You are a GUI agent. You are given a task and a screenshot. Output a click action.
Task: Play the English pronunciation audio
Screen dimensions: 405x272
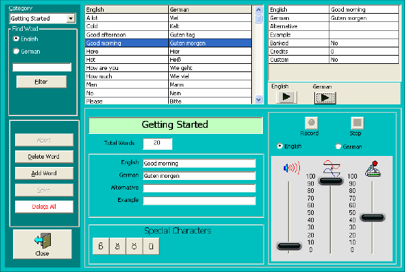(x=286, y=98)
